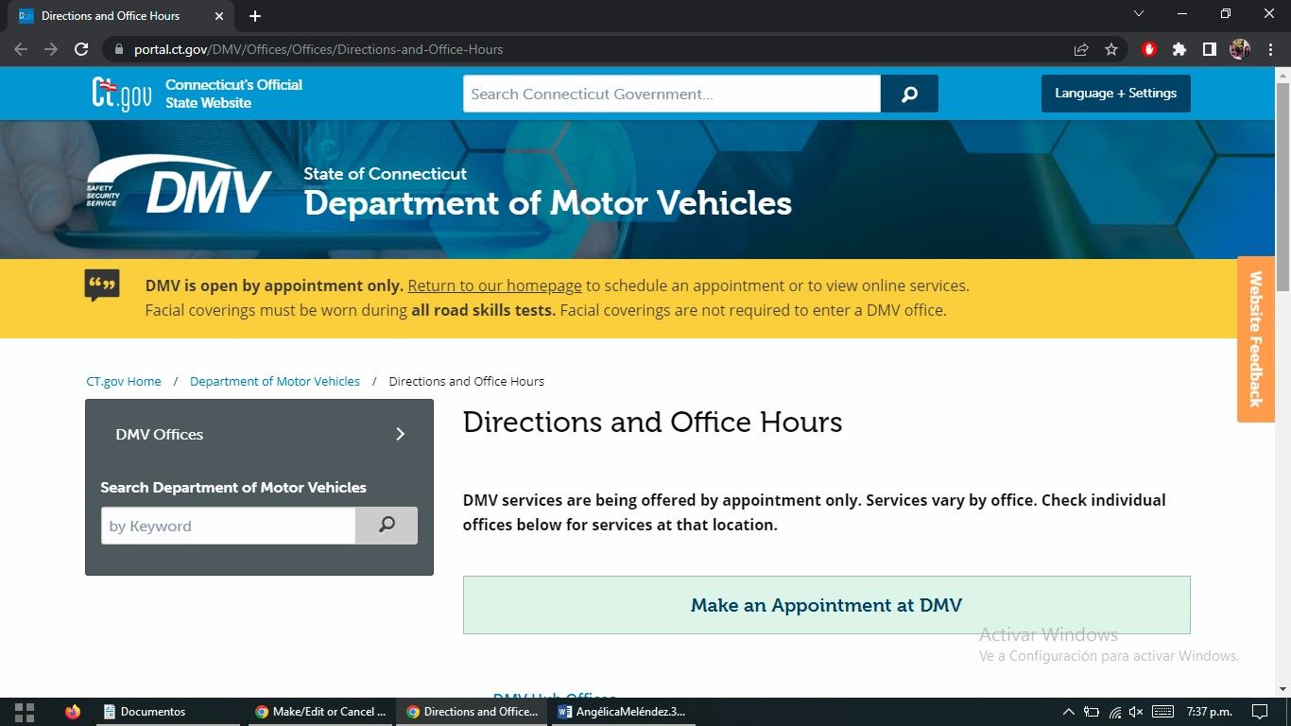Click the Ct.gov logo in the header
The image size is (1291, 726).
(119, 93)
